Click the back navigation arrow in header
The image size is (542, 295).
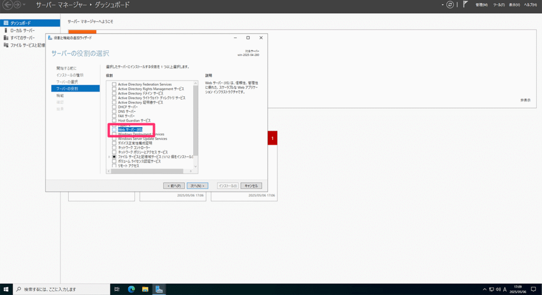coord(7,5)
